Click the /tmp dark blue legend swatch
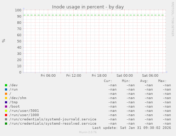176x136 pixels. click(6, 102)
